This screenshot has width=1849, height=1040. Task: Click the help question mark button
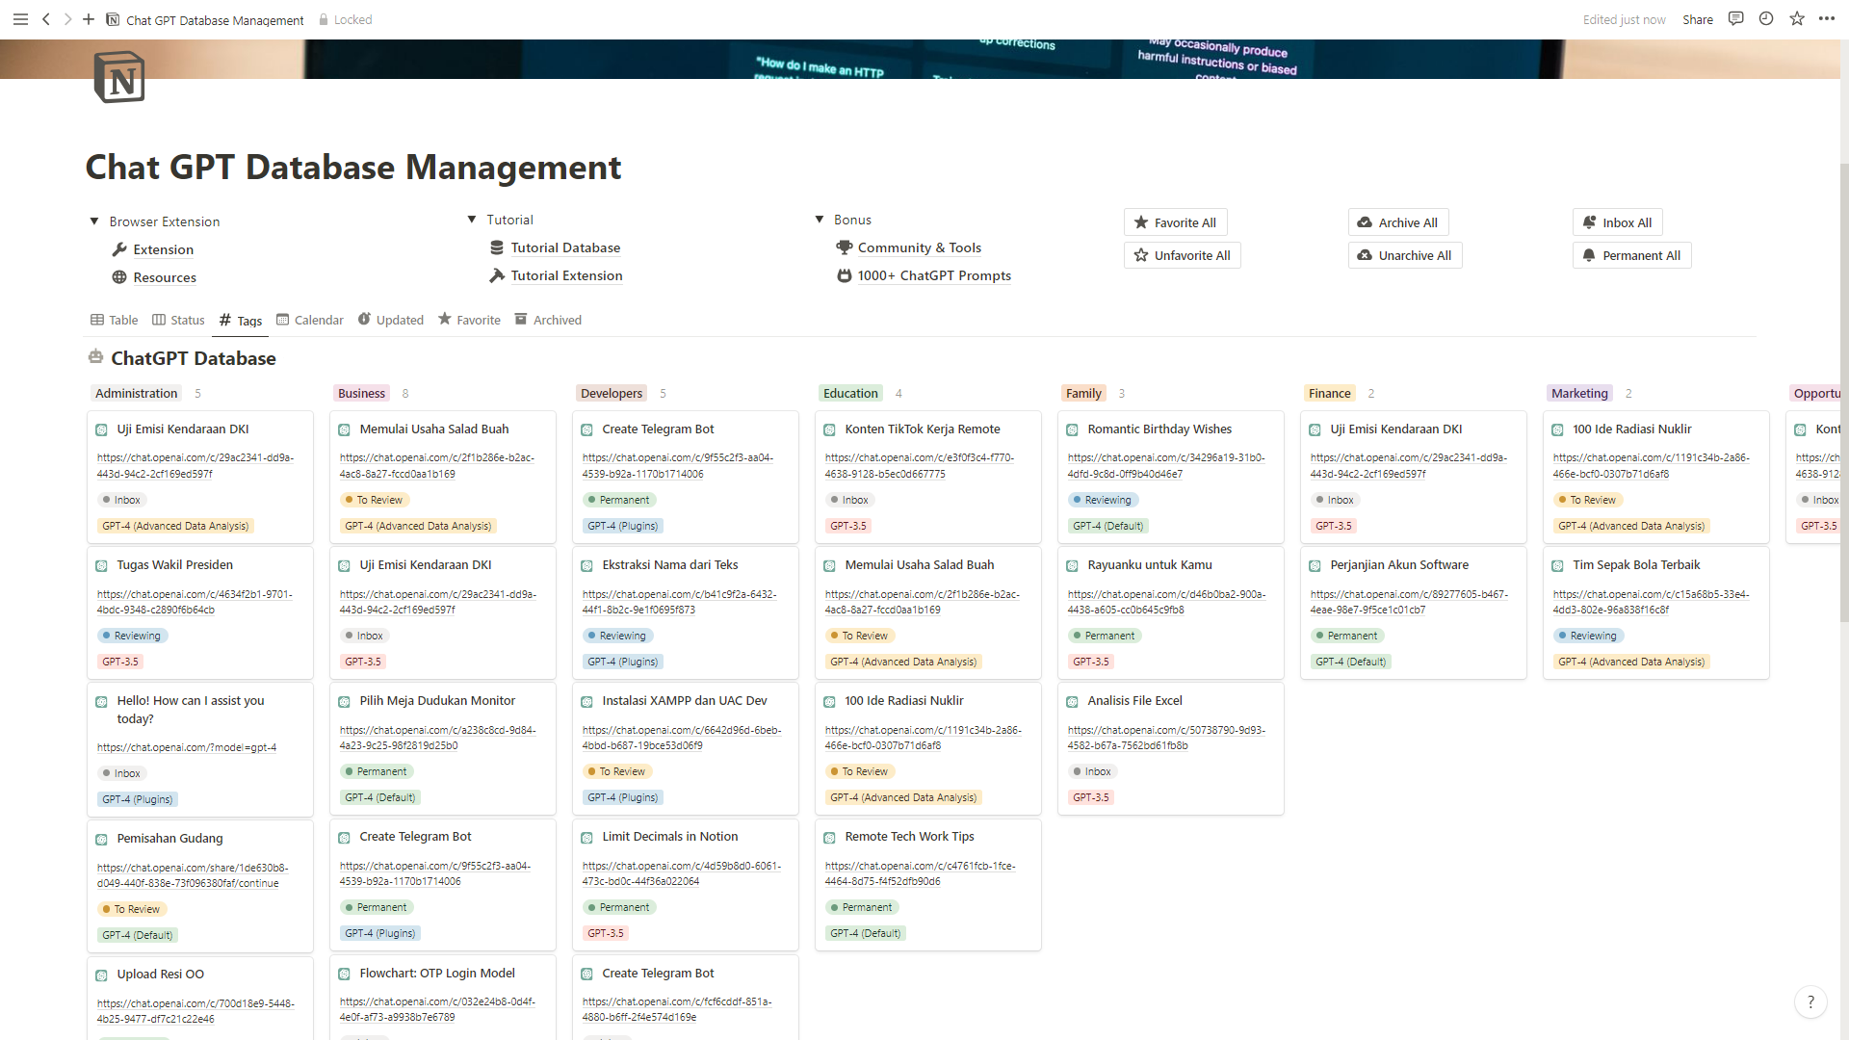(1810, 1002)
